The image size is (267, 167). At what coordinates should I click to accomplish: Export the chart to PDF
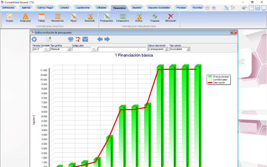coord(78,39)
